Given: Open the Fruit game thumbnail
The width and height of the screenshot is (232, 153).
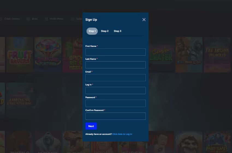Looking at the screenshot, I should [20, 55].
